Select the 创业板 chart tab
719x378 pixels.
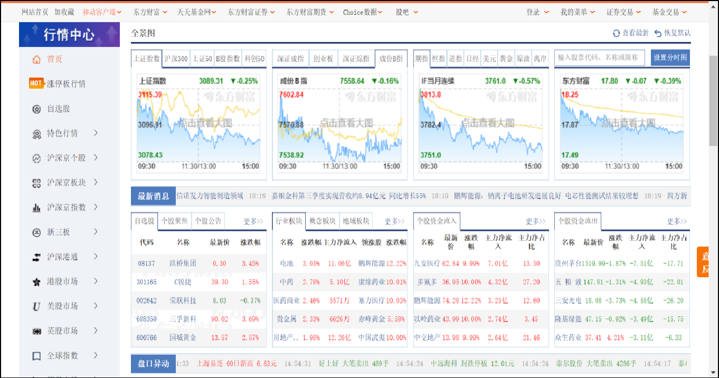[x=323, y=59]
